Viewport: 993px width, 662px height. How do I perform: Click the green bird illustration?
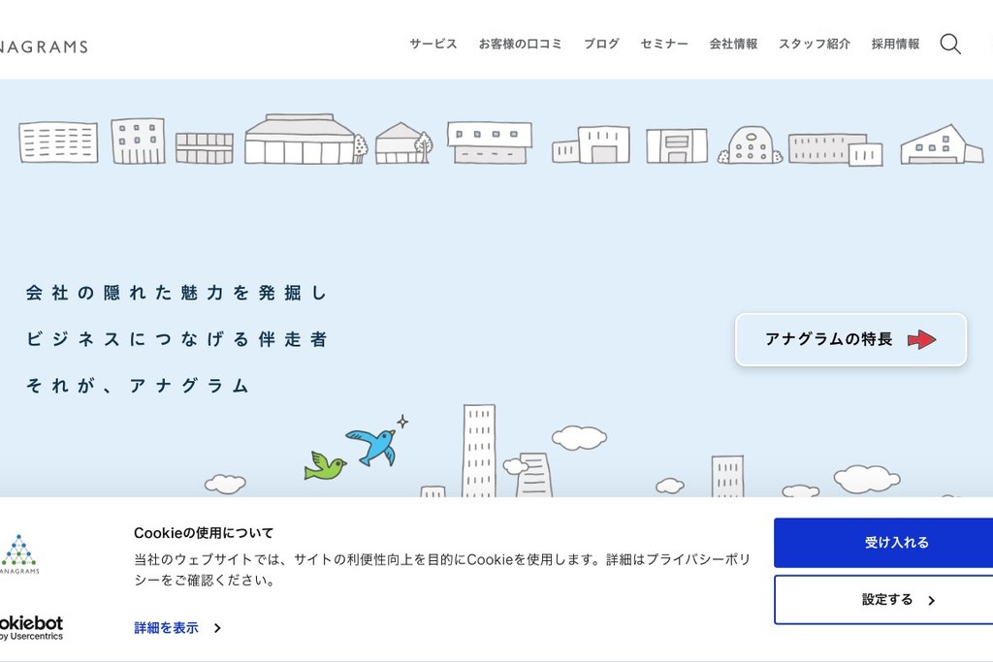(x=327, y=466)
